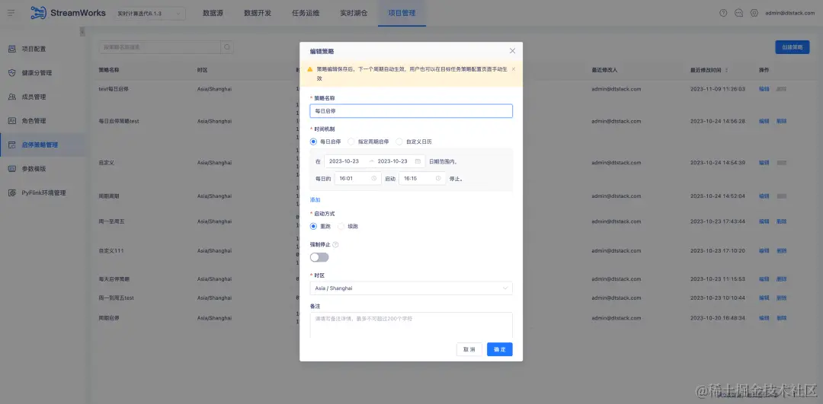Image resolution: width=823 pixels, height=404 pixels.
Task: Sort by 最近修改时间 column
Action: click(x=727, y=70)
